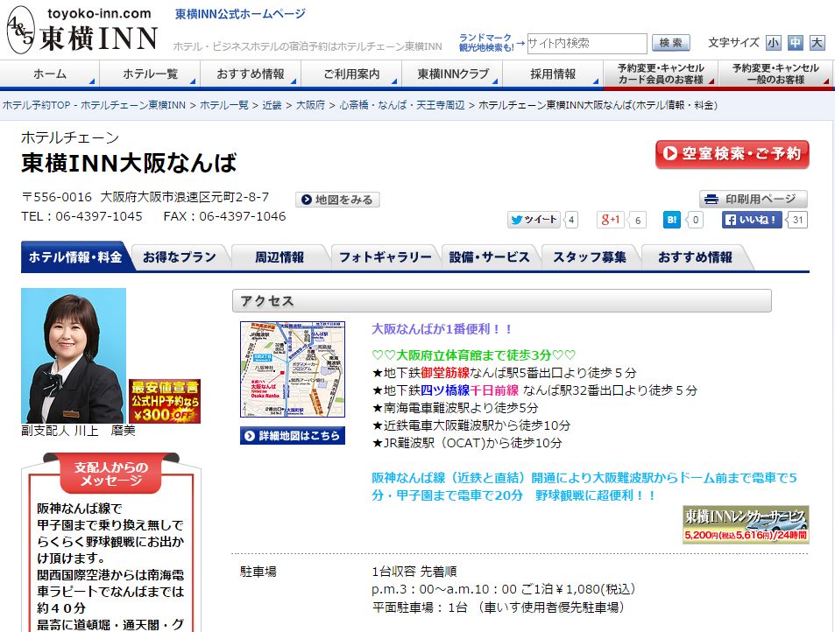
Task: Click 御堂筋線 colored text
Action: tap(445, 372)
